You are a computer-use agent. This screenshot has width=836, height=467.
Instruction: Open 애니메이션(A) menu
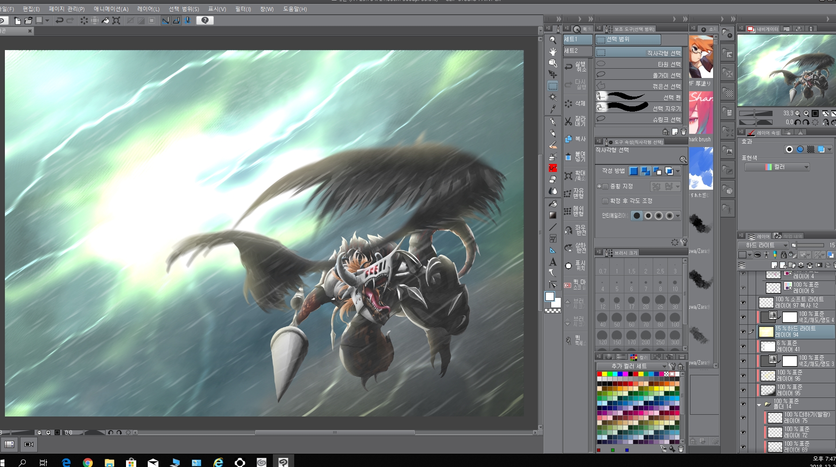111,9
